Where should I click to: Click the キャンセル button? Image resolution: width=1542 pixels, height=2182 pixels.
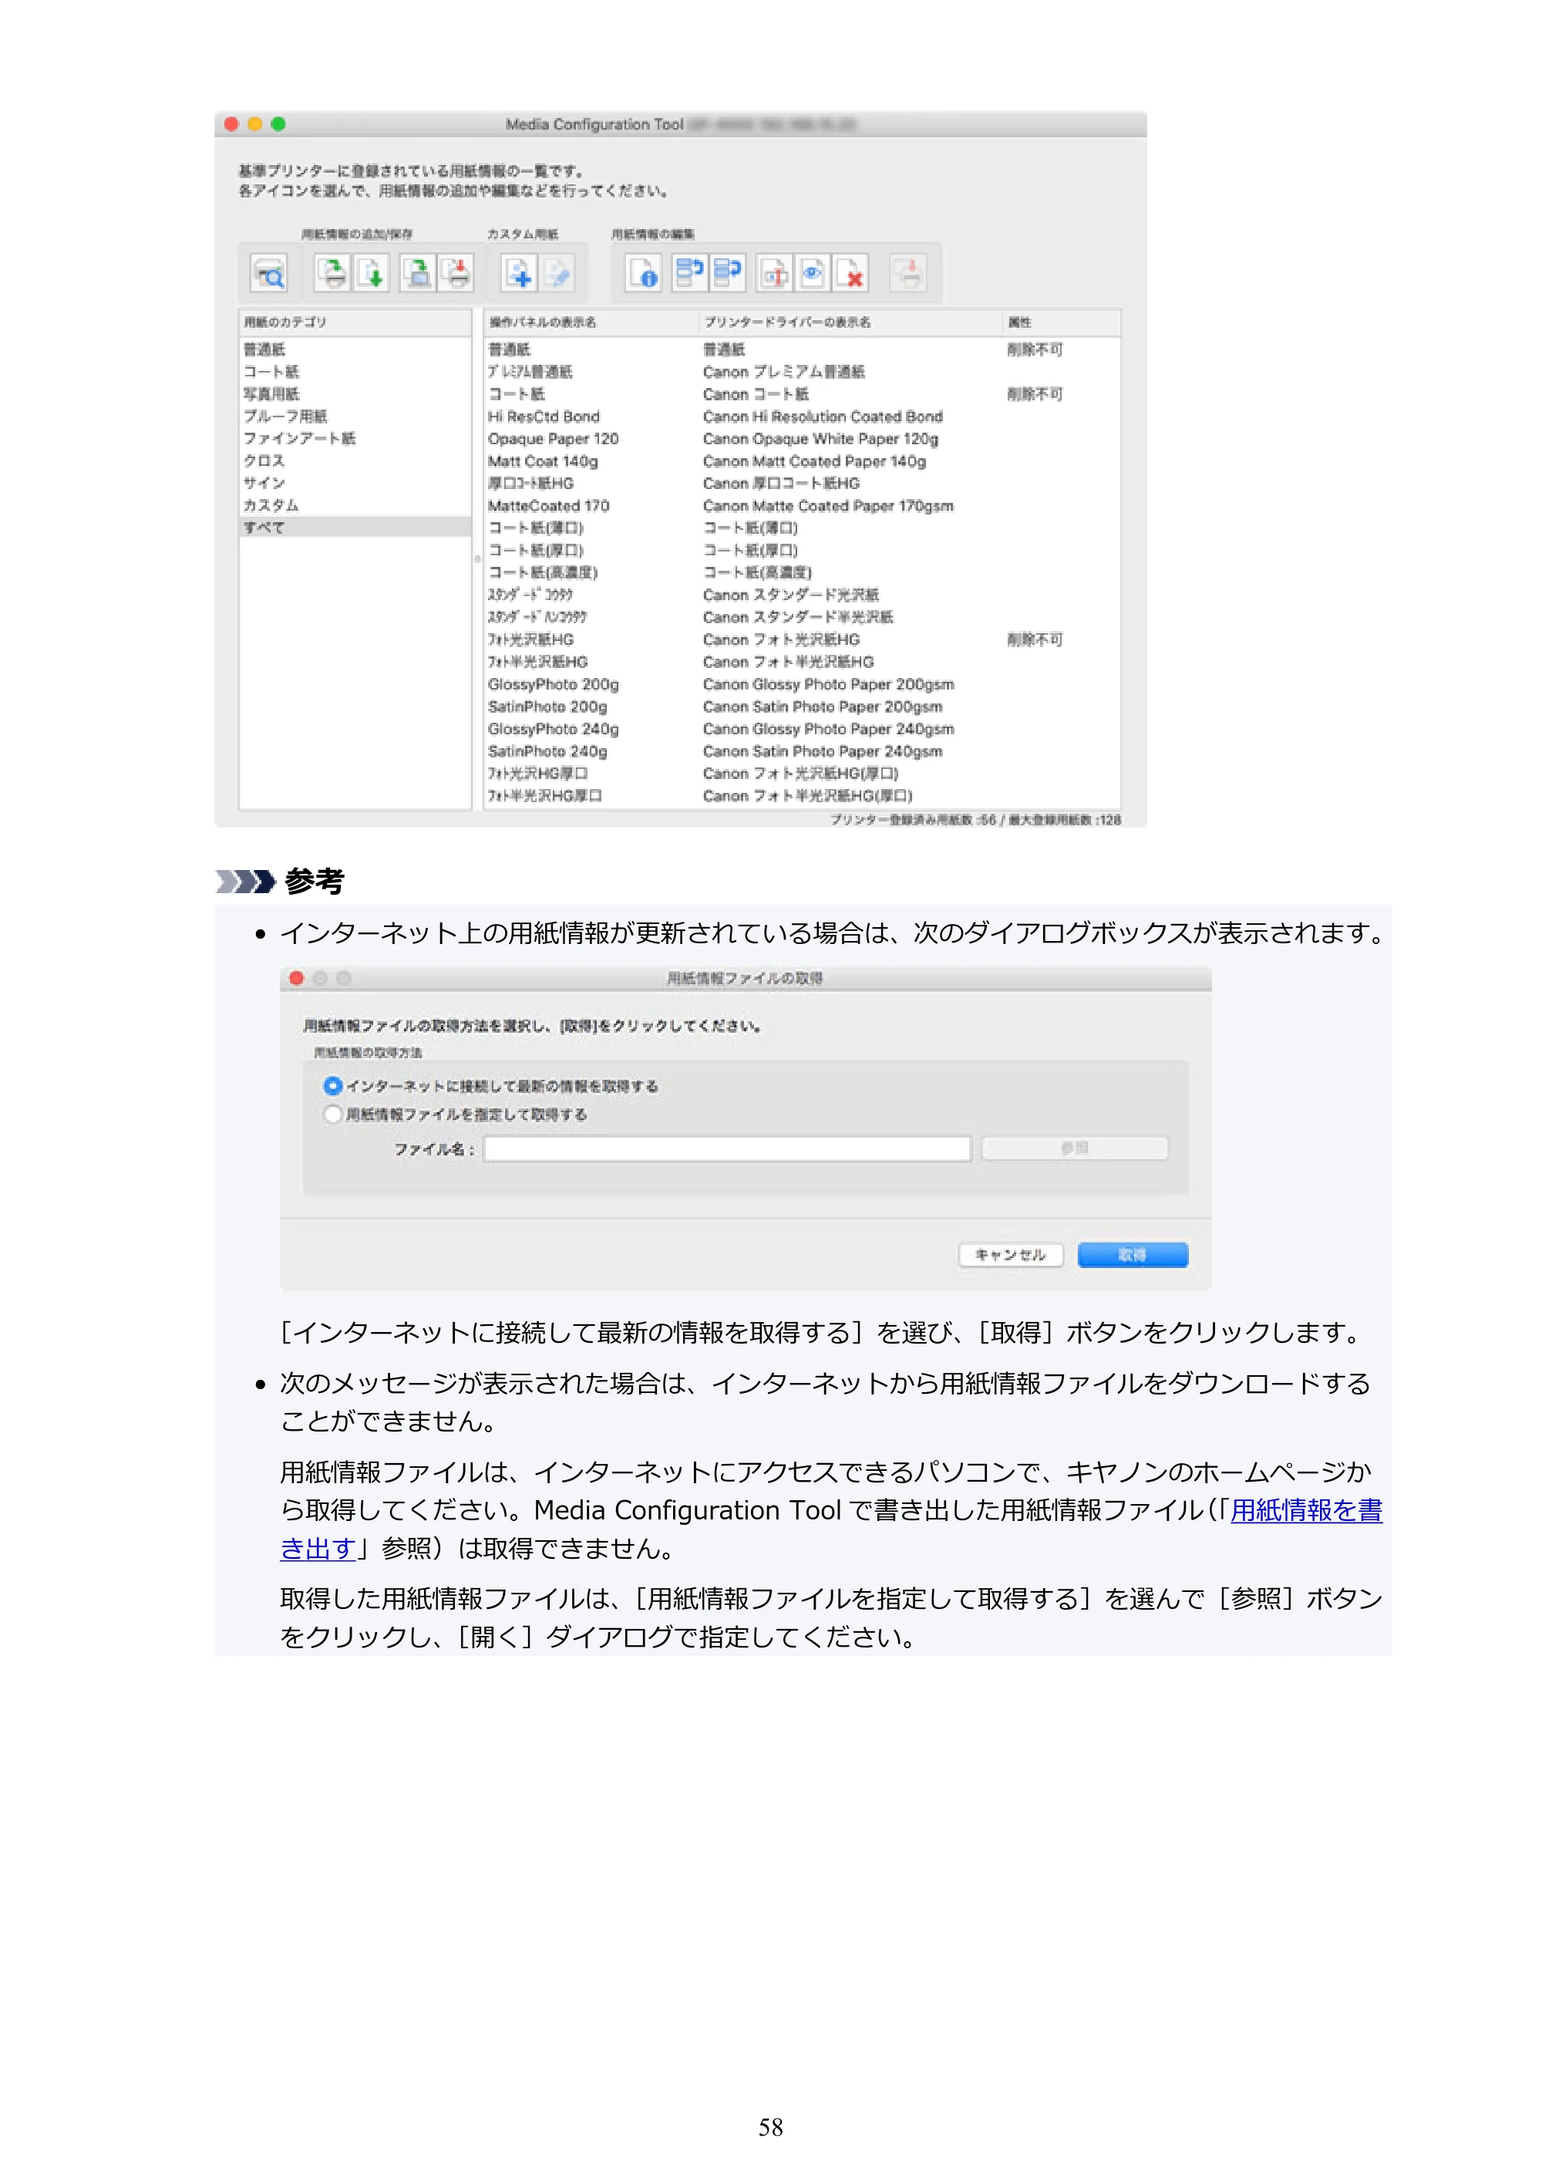coord(1010,1254)
